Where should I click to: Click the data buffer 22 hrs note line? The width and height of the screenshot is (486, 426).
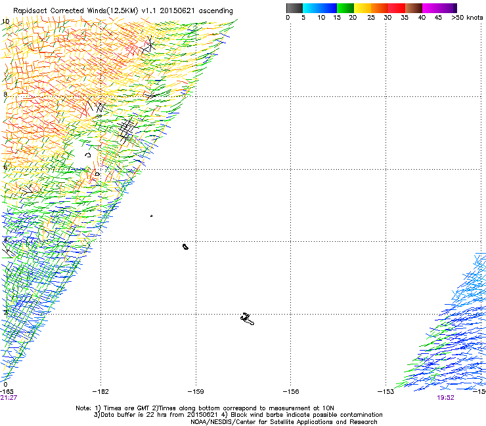pyautogui.click(x=238, y=415)
